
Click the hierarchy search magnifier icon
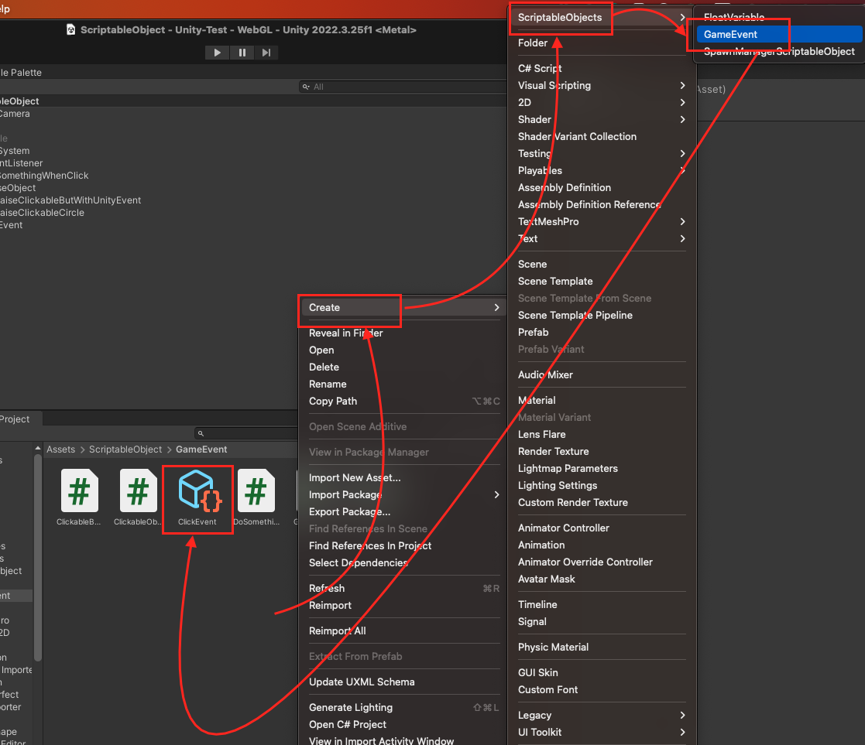(x=306, y=87)
